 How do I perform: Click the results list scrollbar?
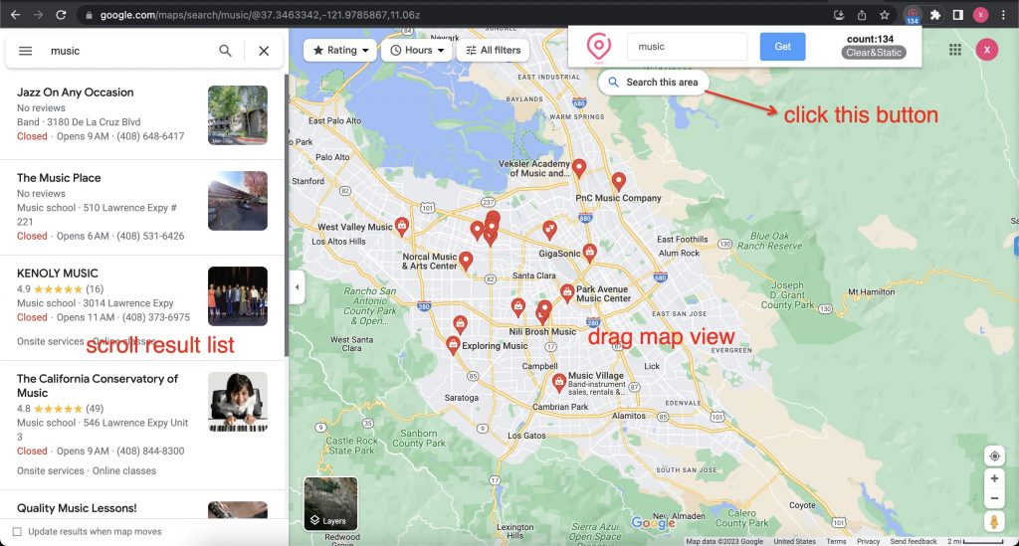(286, 214)
